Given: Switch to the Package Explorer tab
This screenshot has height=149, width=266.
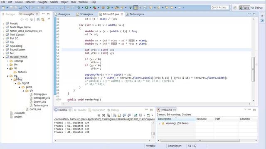Looking at the screenshot, I should point(9,14).
